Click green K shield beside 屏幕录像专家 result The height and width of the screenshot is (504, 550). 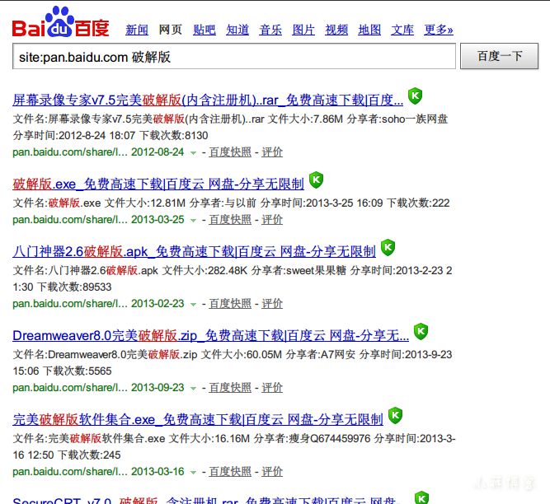[415, 96]
